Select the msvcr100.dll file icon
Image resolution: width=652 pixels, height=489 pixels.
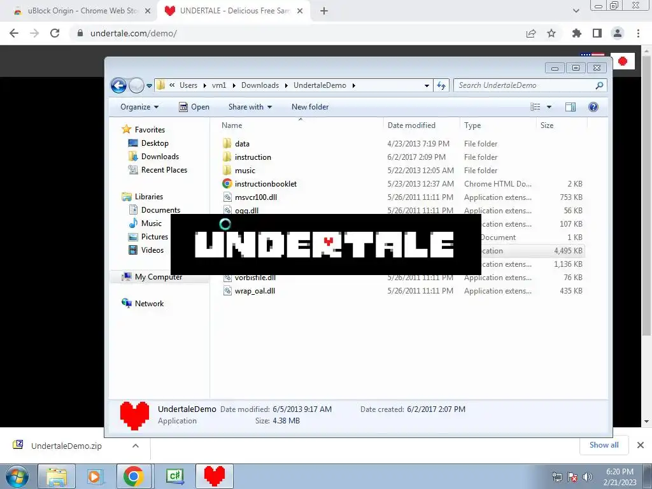[227, 197]
